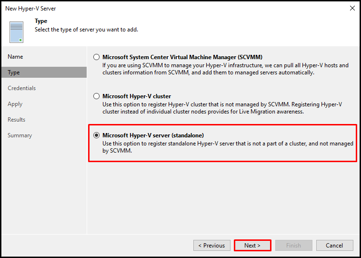Screen dimensions: 361x258
Task: Click the standalone description 'not a part of a cluster'
Action: [228, 147]
